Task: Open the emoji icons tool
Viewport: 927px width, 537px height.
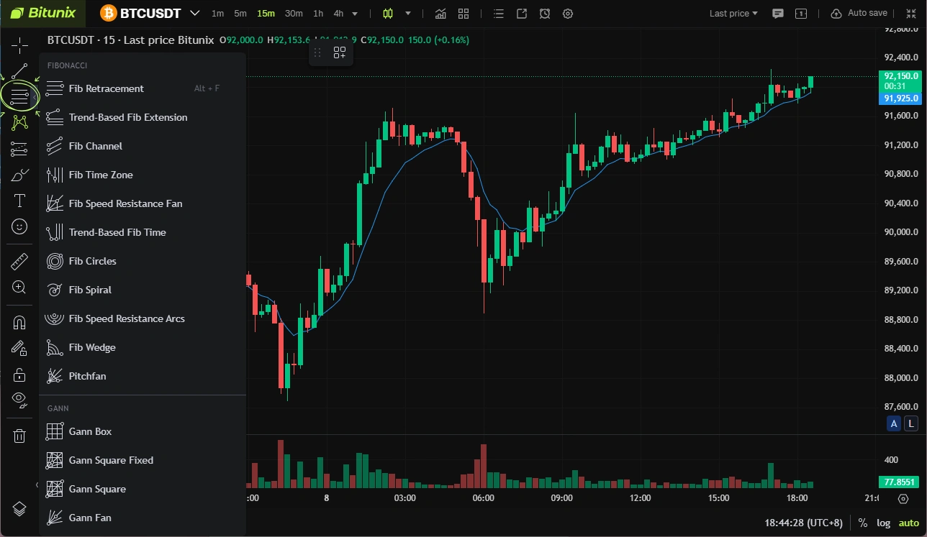Action: click(19, 226)
